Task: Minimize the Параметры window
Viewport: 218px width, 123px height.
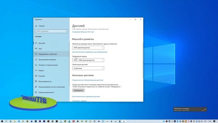Action: 130,19
